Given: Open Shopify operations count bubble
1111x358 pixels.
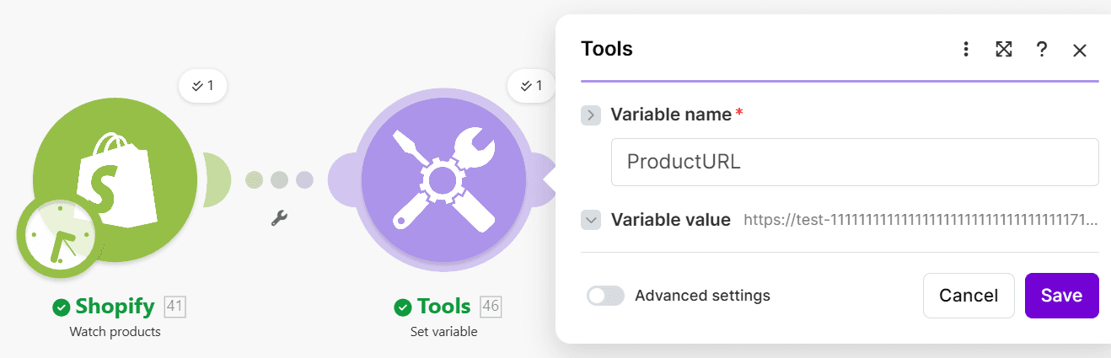Looking at the screenshot, I should tap(203, 85).
